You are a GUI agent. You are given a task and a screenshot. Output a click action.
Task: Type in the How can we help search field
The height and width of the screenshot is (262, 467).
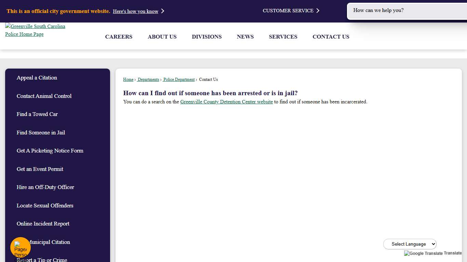pyautogui.click(x=407, y=11)
